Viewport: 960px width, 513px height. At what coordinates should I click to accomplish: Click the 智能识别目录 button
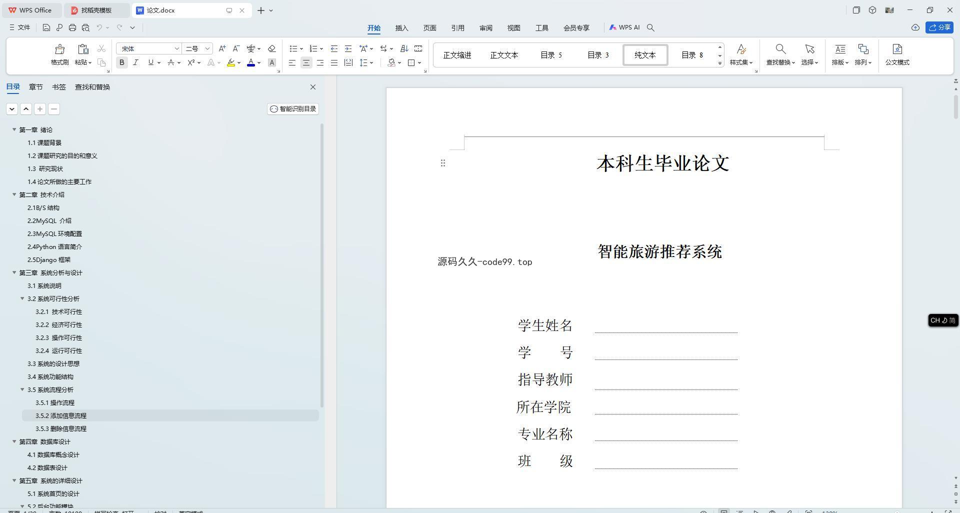tap(293, 109)
